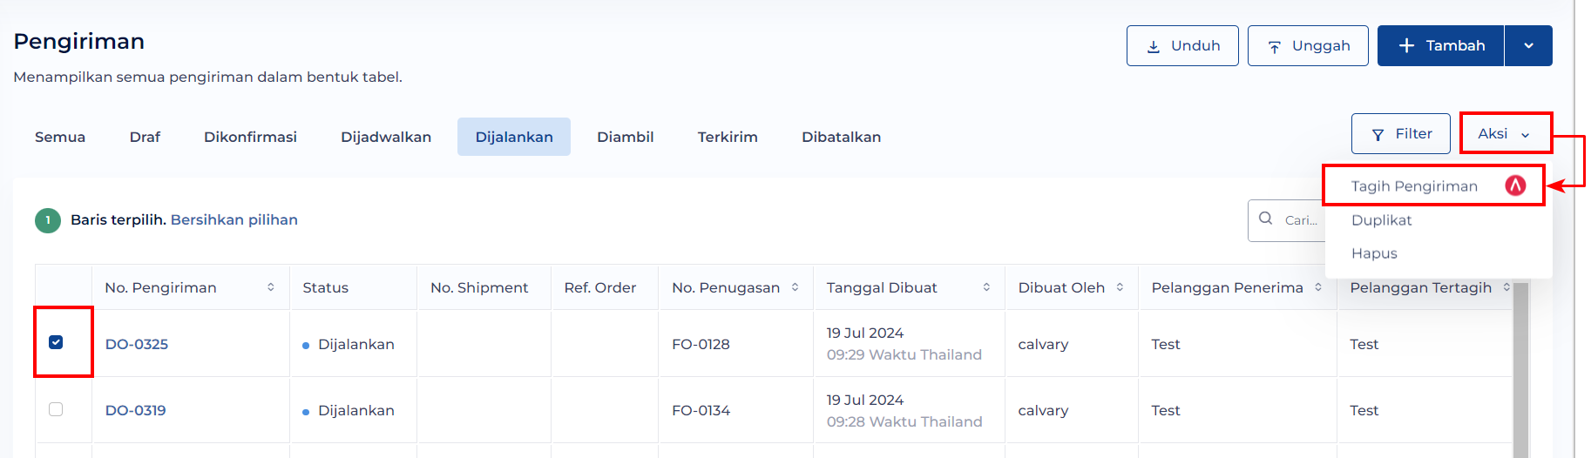Switch to the Terkirim tab
Viewport: 1591px width, 458px height.
click(x=728, y=137)
